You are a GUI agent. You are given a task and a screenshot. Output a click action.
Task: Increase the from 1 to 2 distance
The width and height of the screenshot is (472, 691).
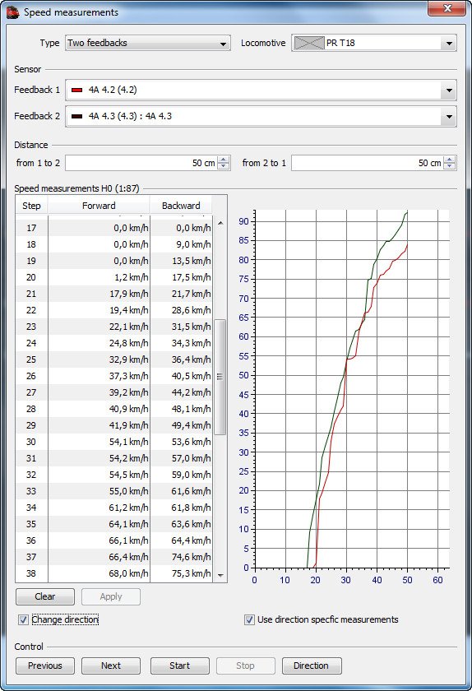[224, 160]
